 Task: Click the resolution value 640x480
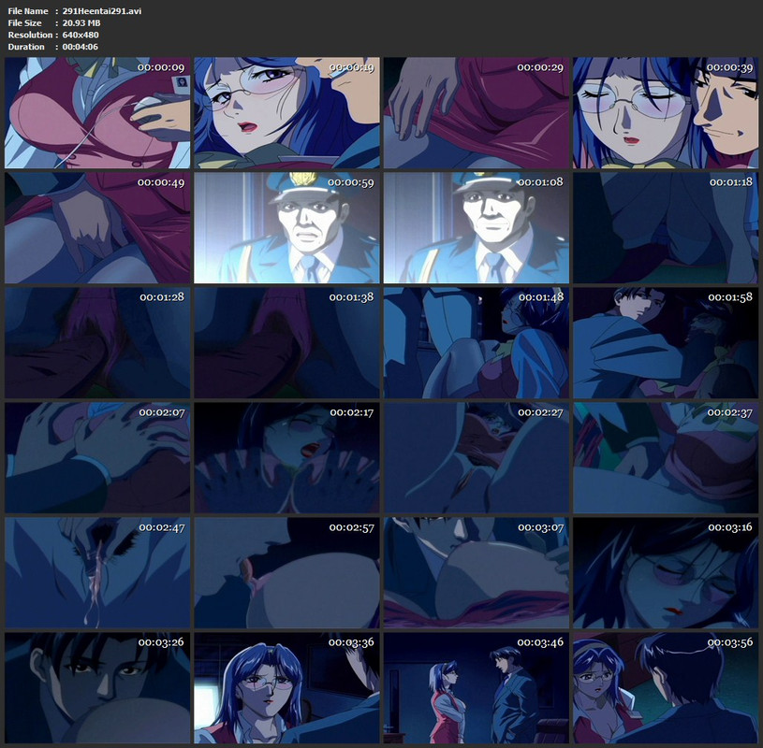(81, 35)
